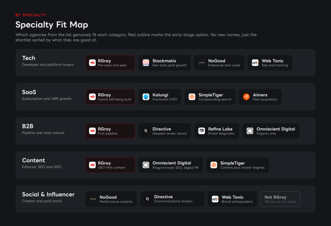Click 'We do not run these' text
Screen dimensions: 331x226
280,202
